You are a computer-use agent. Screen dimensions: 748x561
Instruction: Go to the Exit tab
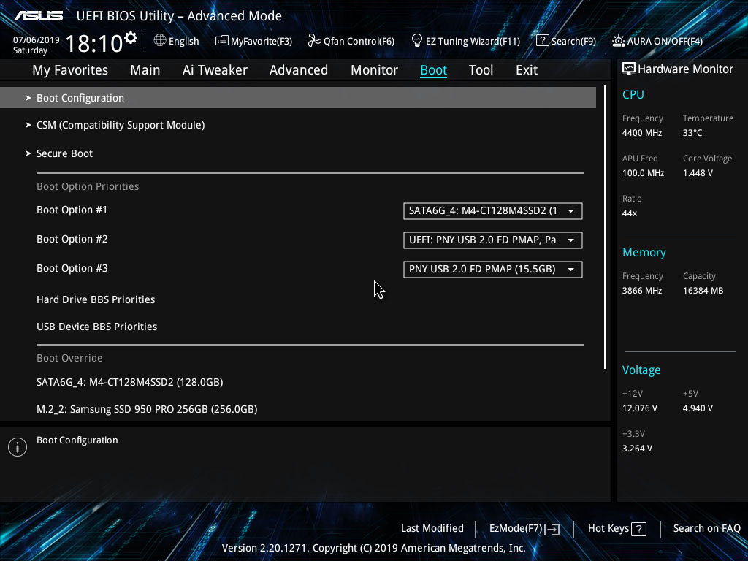(x=527, y=70)
